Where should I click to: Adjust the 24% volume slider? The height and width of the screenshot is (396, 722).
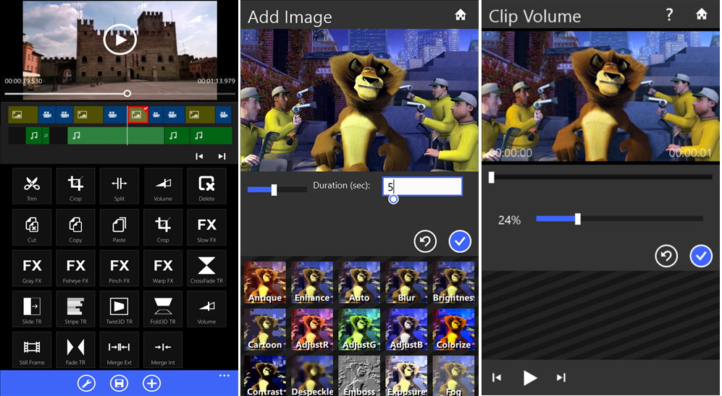pyautogui.click(x=620, y=219)
